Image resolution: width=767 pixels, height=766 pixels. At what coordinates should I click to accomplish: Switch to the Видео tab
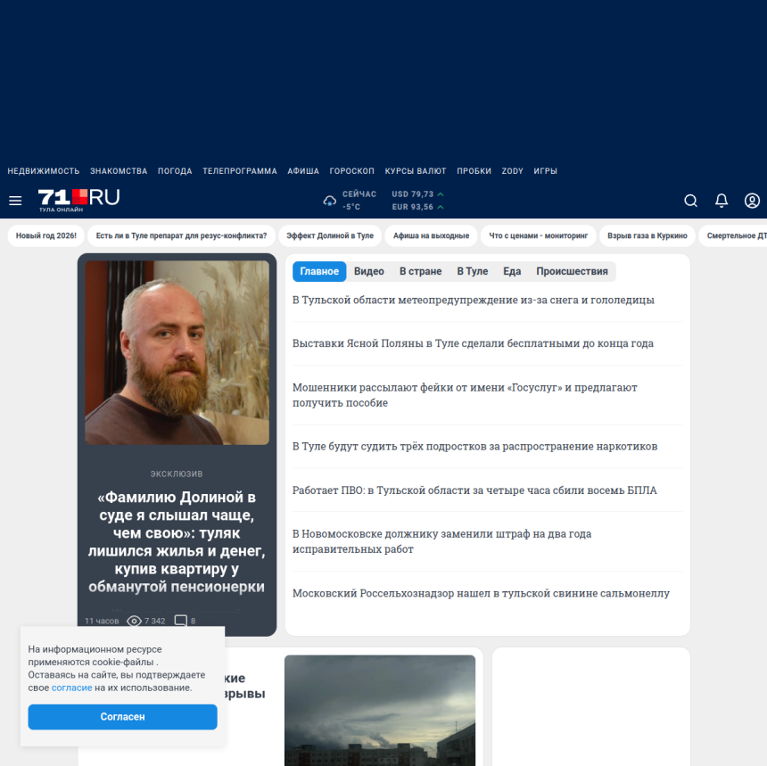coord(369,271)
